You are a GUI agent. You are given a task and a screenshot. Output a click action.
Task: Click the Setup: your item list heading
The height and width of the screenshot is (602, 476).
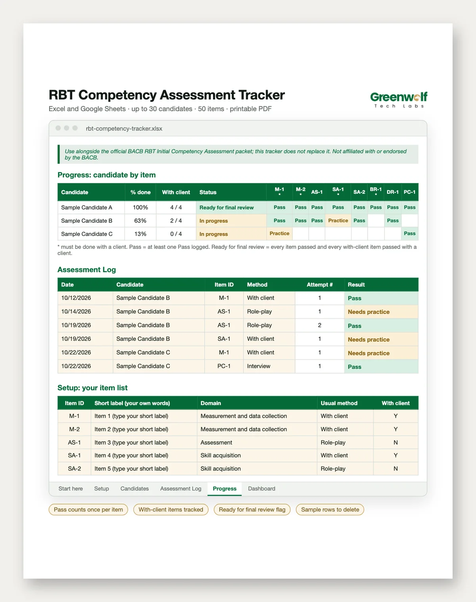coord(92,388)
